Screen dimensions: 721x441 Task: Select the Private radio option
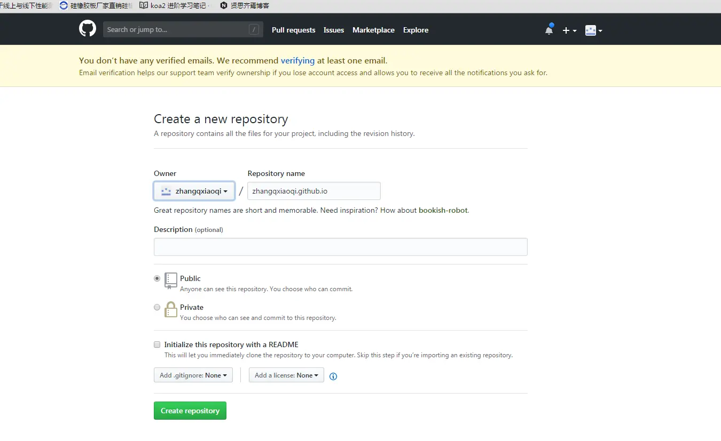coord(157,307)
